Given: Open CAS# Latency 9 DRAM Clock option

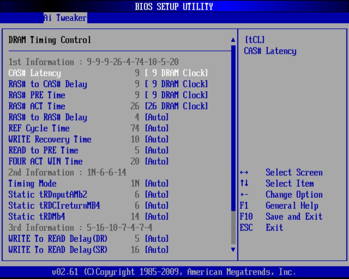Looking at the screenshot, I should click(x=176, y=73).
